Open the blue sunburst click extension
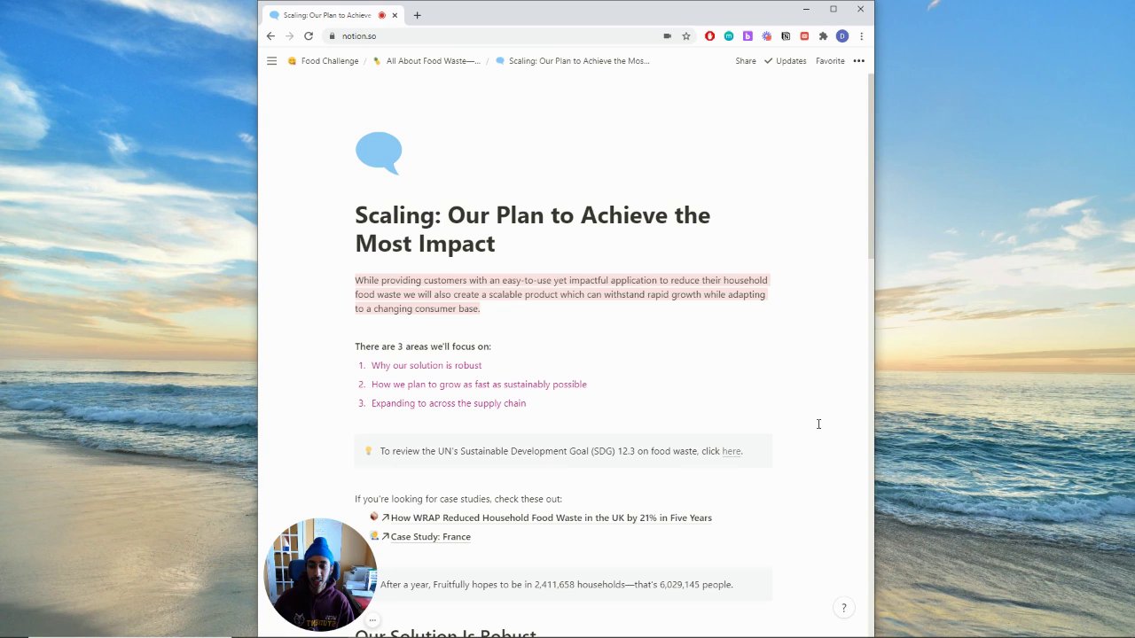 [x=767, y=36]
